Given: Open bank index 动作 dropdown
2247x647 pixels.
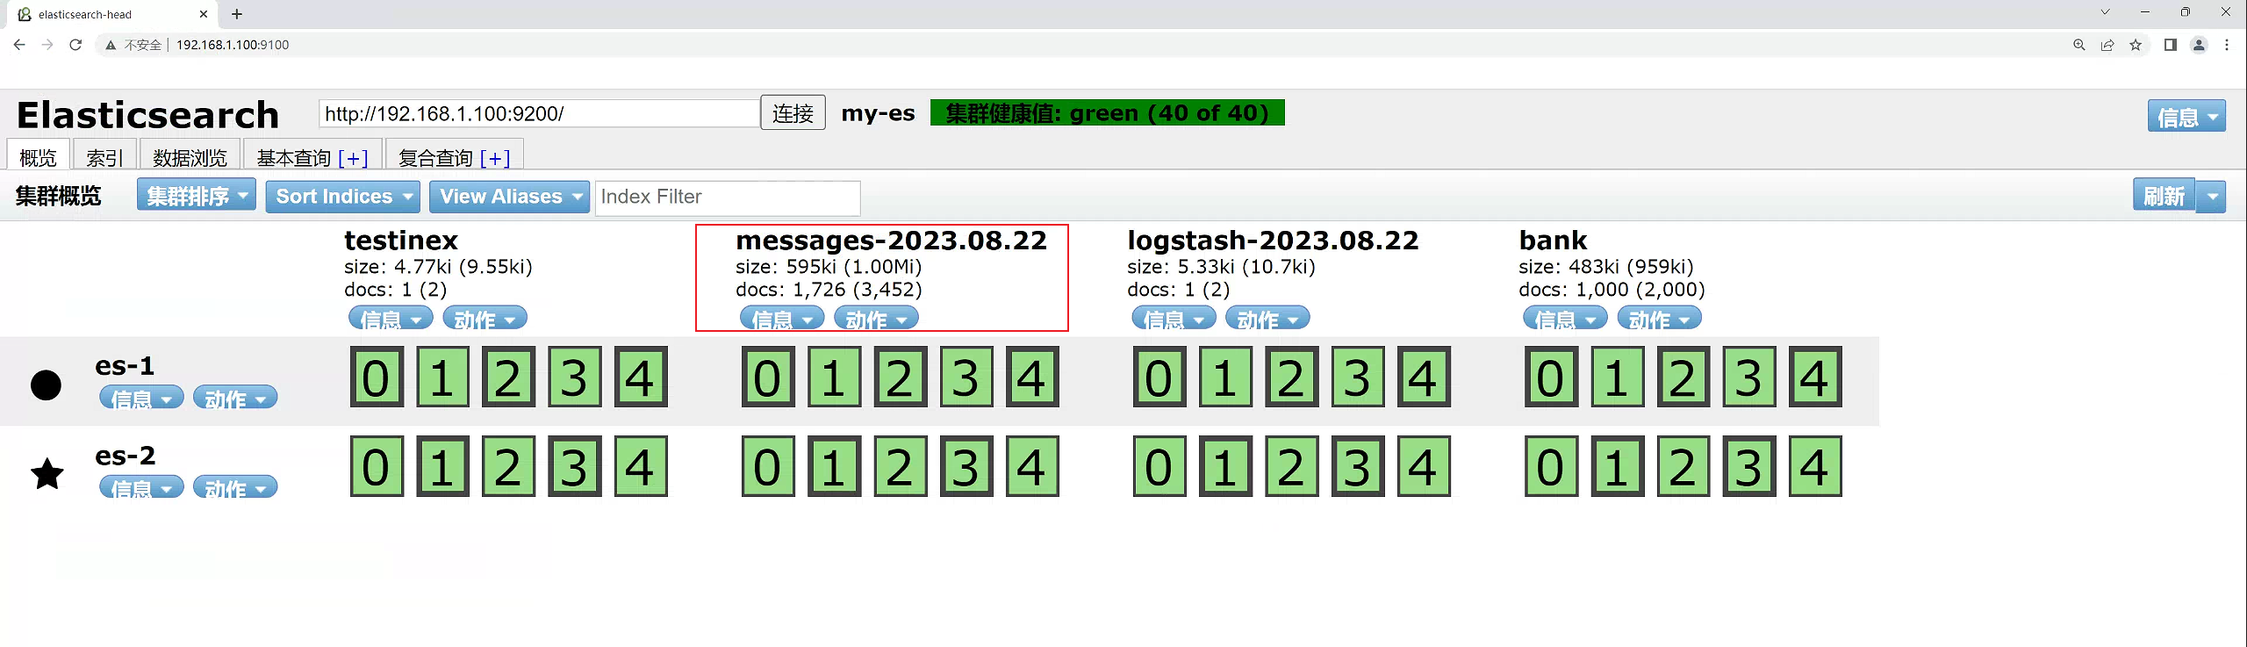Looking at the screenshot, I should pos(1659,318).
